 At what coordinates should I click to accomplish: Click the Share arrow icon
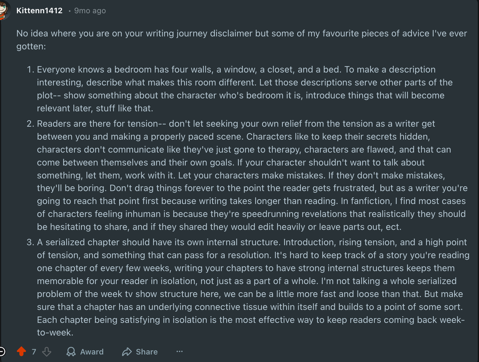(x=127, y=351)
